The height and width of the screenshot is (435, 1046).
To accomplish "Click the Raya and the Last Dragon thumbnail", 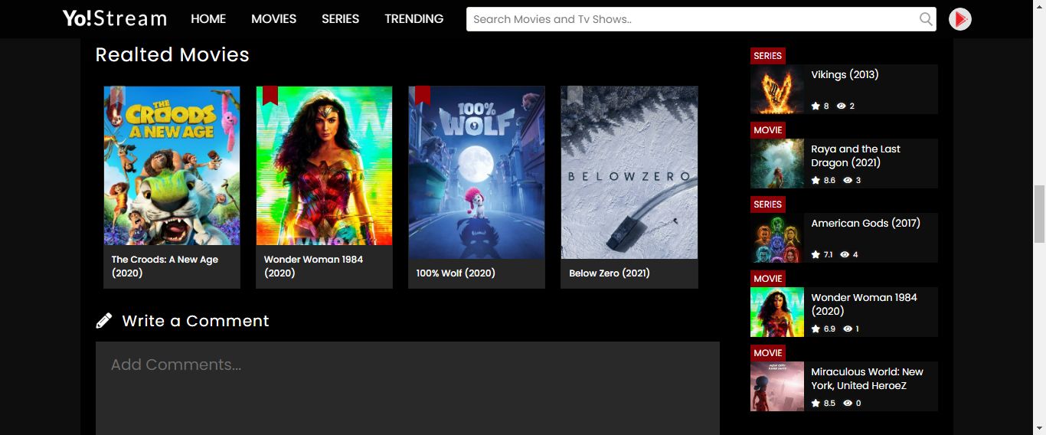I will pos(777,163).
